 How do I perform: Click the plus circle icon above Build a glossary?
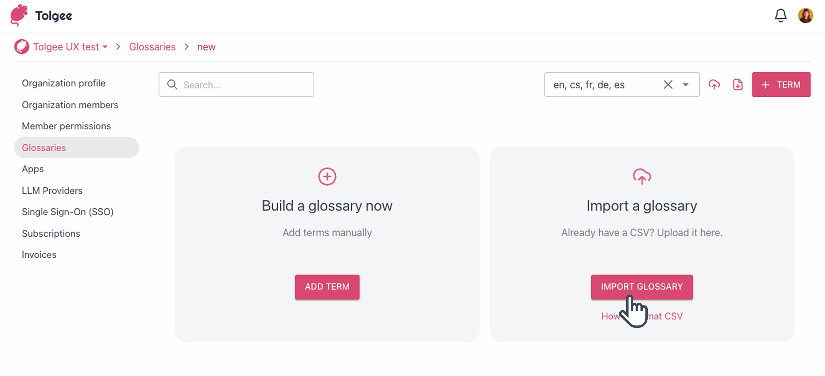[x=327, y=176]
